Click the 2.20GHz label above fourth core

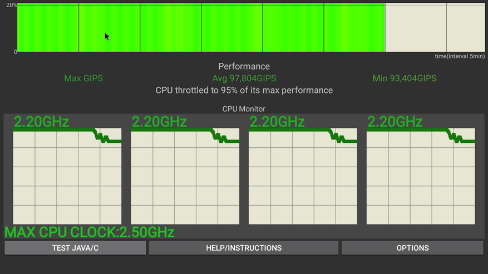pos(395,122)
